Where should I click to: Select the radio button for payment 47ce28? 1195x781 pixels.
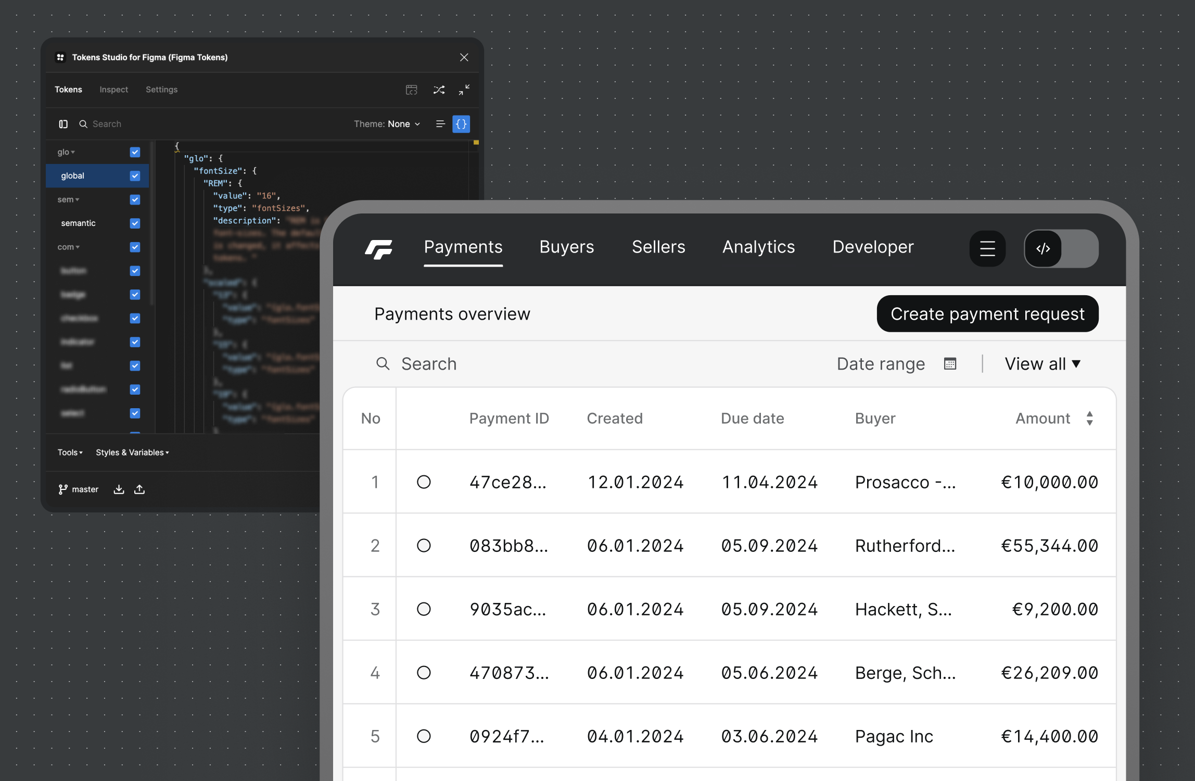424,482
